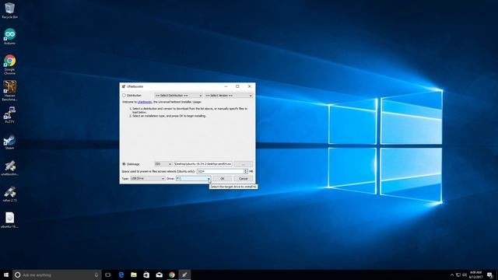This screenshot has width=498, height=280.
Task: Open the Drive F:\ dropdown
Action: point(193,178)
